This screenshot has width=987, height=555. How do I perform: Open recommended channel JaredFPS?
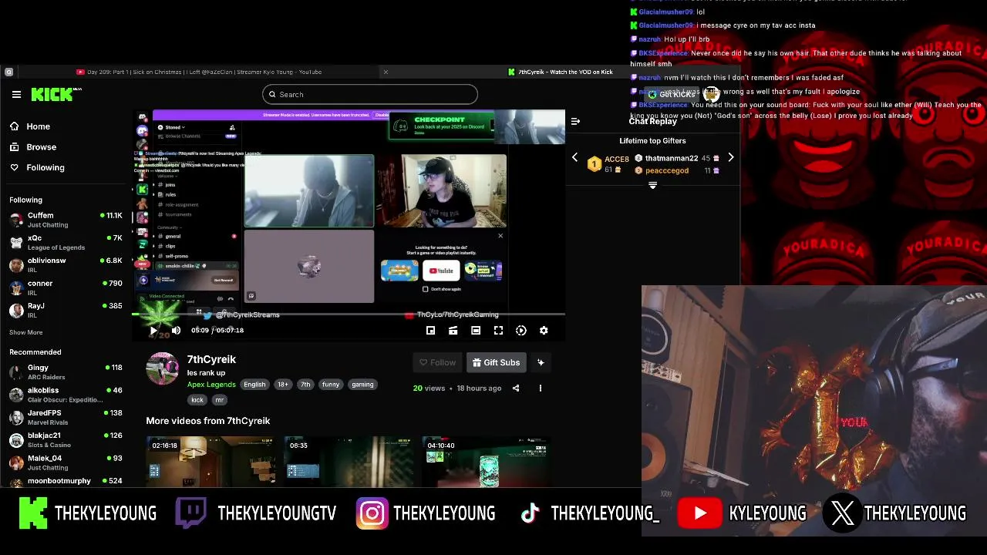[x=66, y=417]
